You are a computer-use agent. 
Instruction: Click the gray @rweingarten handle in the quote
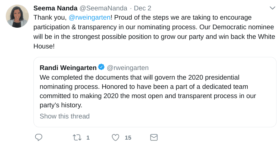point(128,68)
